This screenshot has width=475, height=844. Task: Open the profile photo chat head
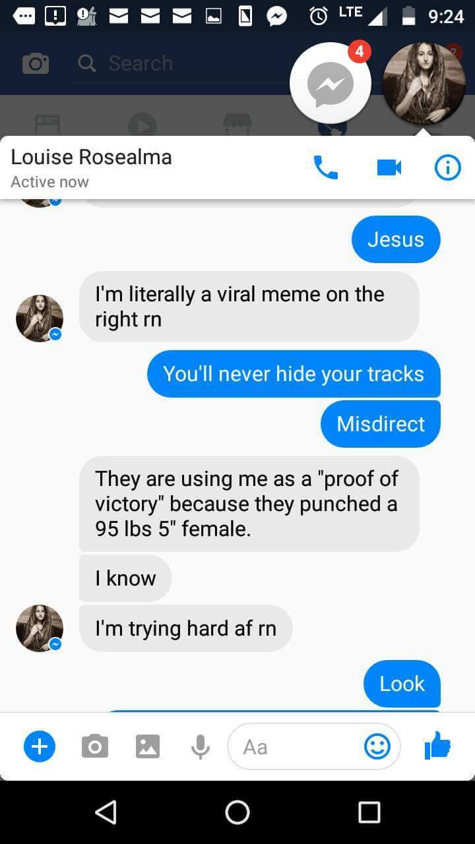[424, 83]
